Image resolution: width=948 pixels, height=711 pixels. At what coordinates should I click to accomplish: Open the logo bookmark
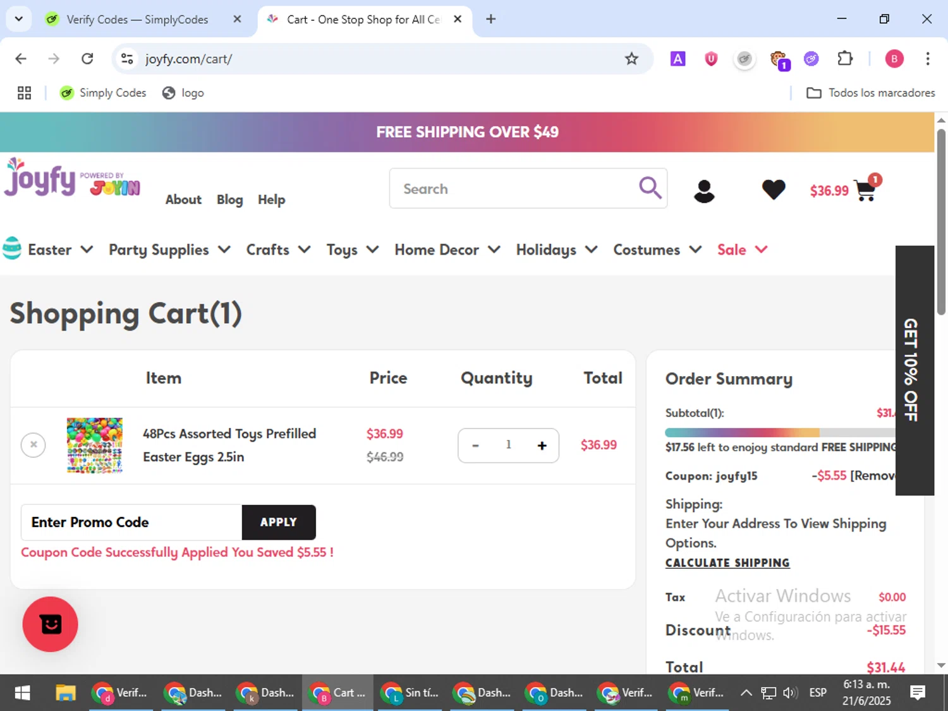pos(183,93)
